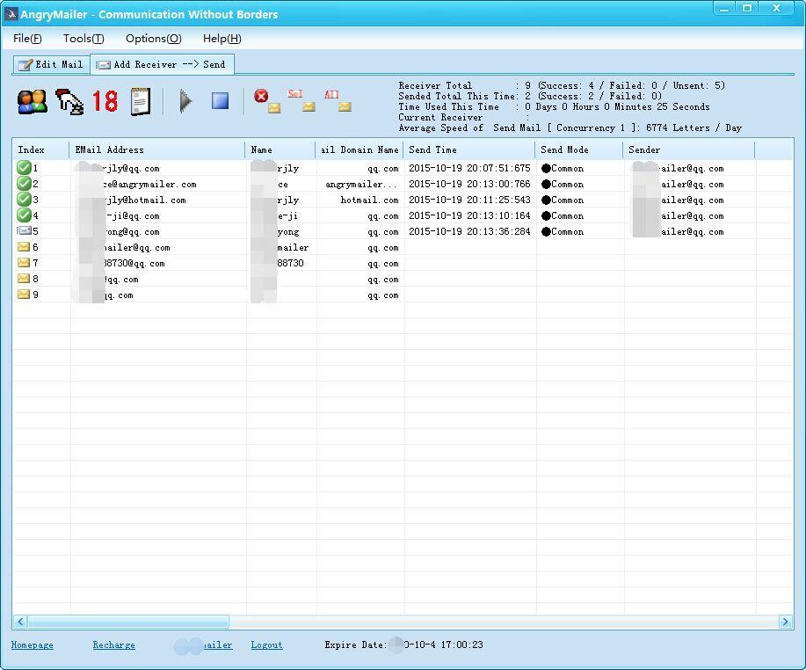Click the Time Used This Time line
Image resolution: width=806 pixels, height=670 pixels.
(554, 106)
